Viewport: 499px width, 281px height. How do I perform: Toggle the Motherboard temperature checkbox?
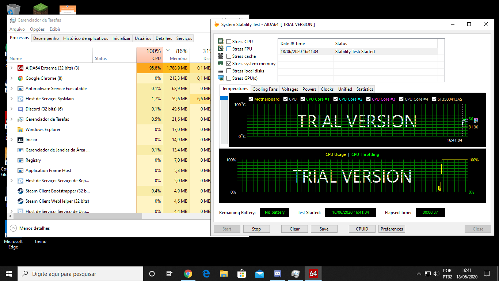coord(251,99)
